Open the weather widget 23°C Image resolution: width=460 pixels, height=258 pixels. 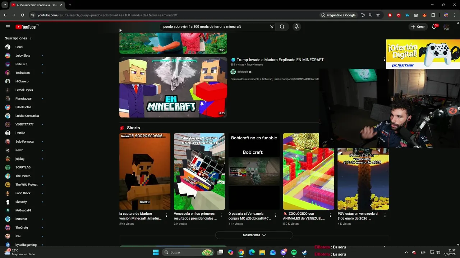click(20, 252)
